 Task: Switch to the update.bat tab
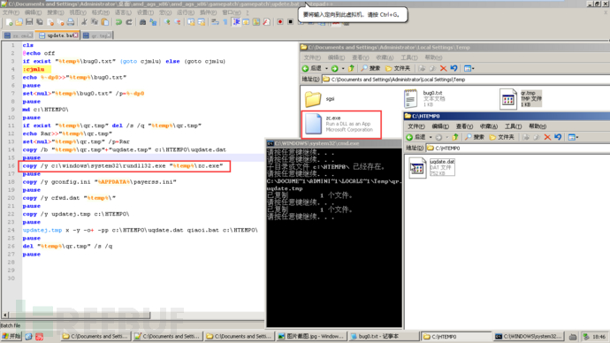(58, 35)
